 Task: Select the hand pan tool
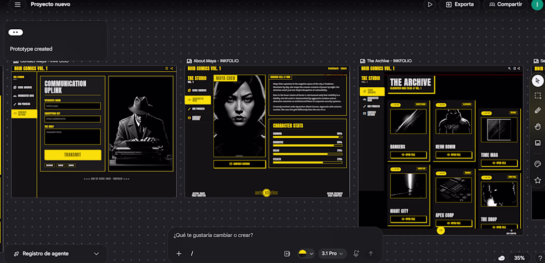[x=538, y=127]
